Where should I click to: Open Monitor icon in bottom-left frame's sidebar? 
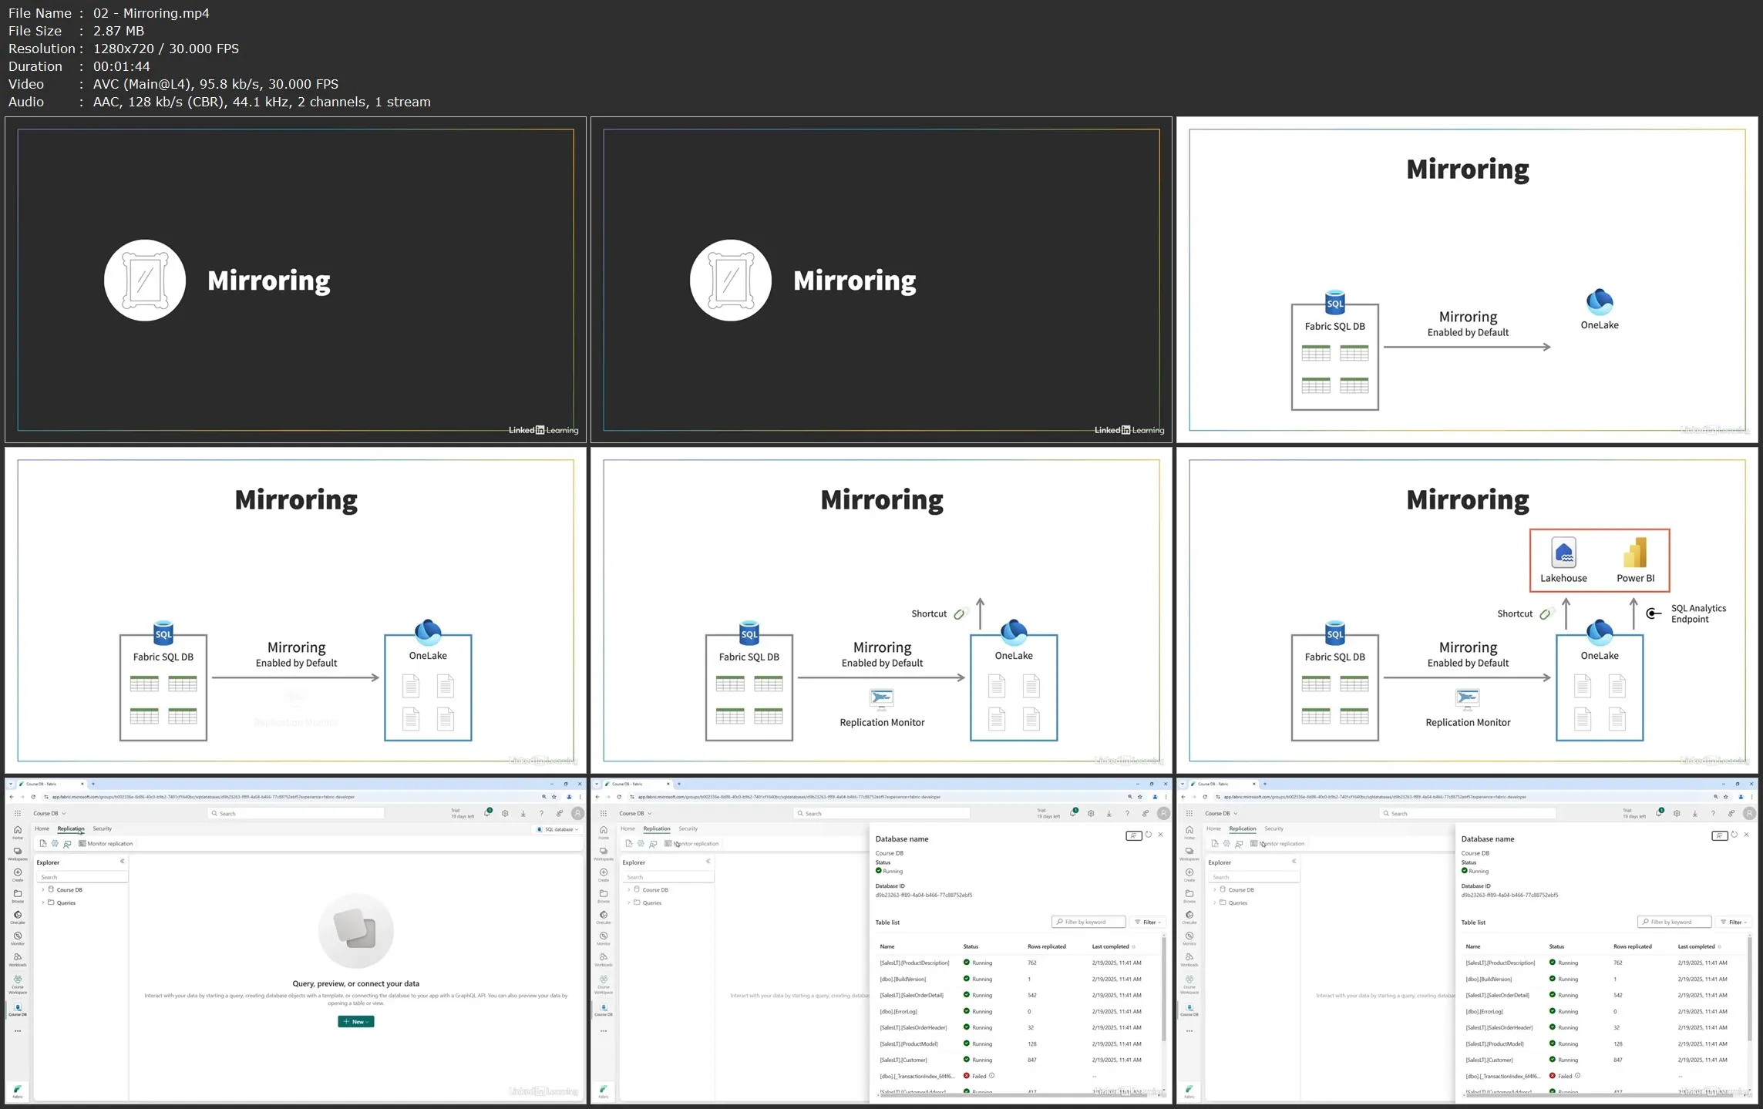(x=17, y=938)
